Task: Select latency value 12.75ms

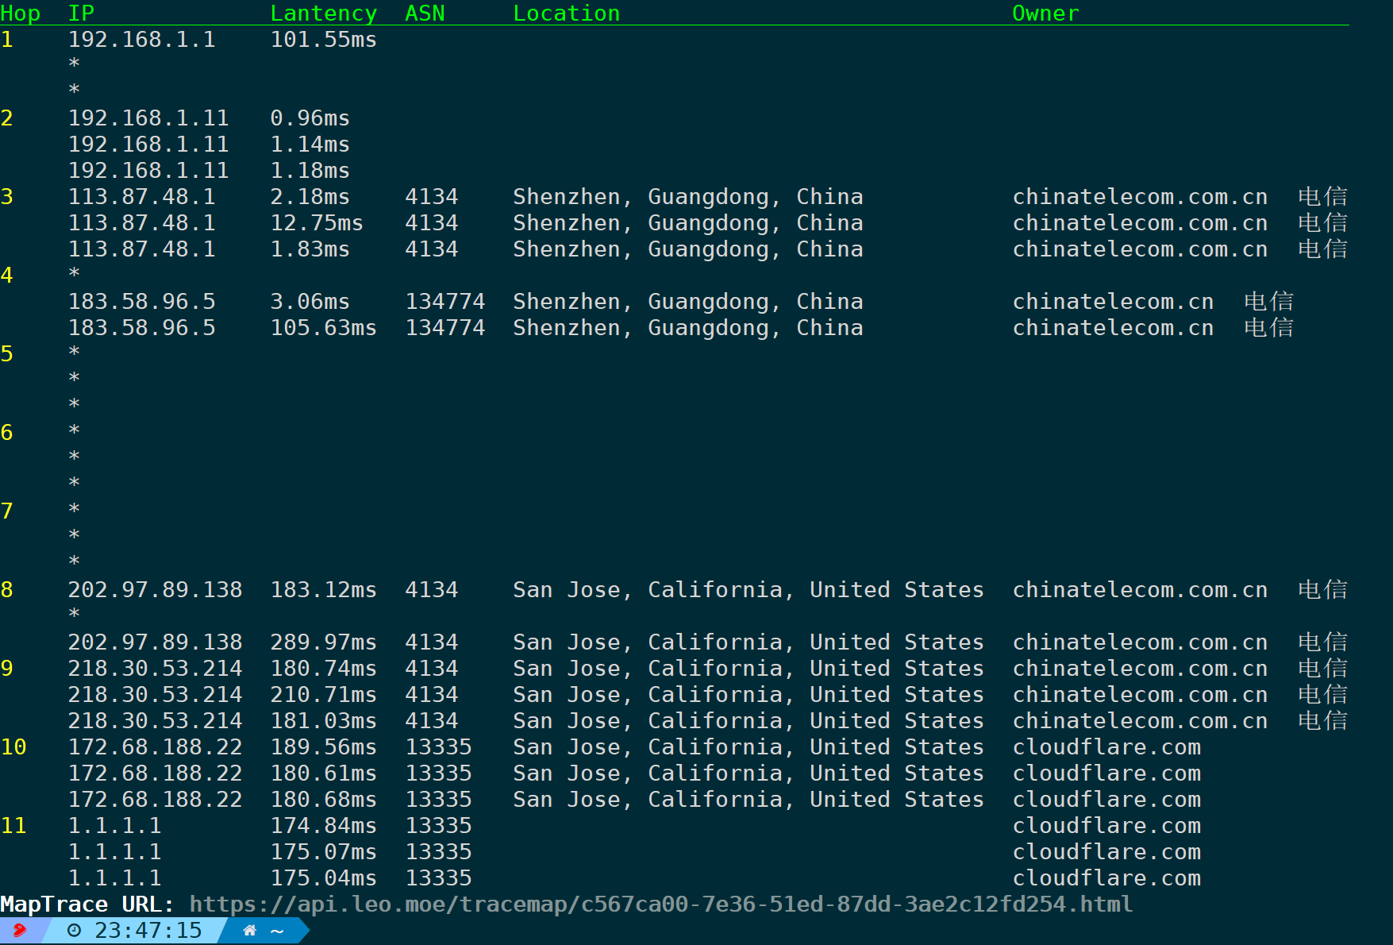Action: [317, 223]
